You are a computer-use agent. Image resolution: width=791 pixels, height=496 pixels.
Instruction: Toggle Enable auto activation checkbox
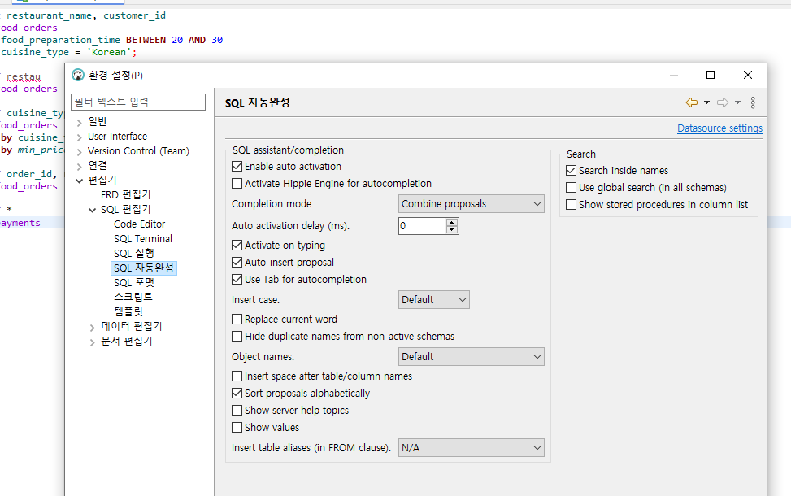(x=237, y=167)
